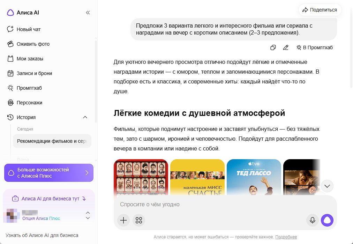The image size is (353, 244).
Task: Collapse the sidebar with double-chevron icon
Action: point(88,13)
